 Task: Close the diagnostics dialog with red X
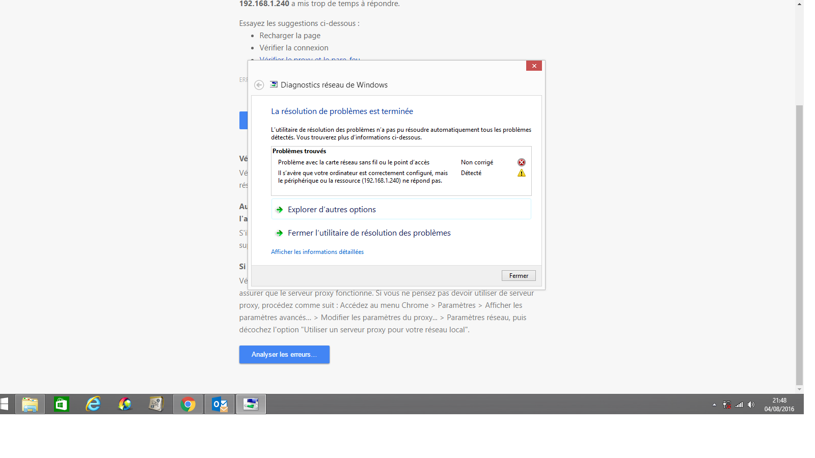[x=534, y=66]
